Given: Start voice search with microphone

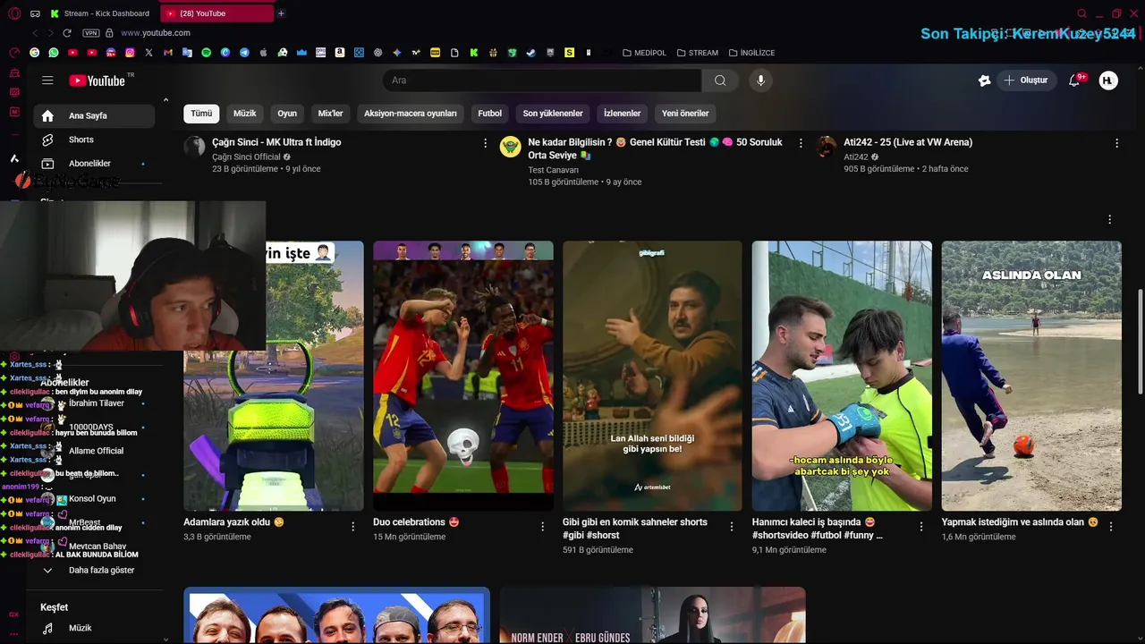Looking at the screenshot, I should [x=760, y=80].
